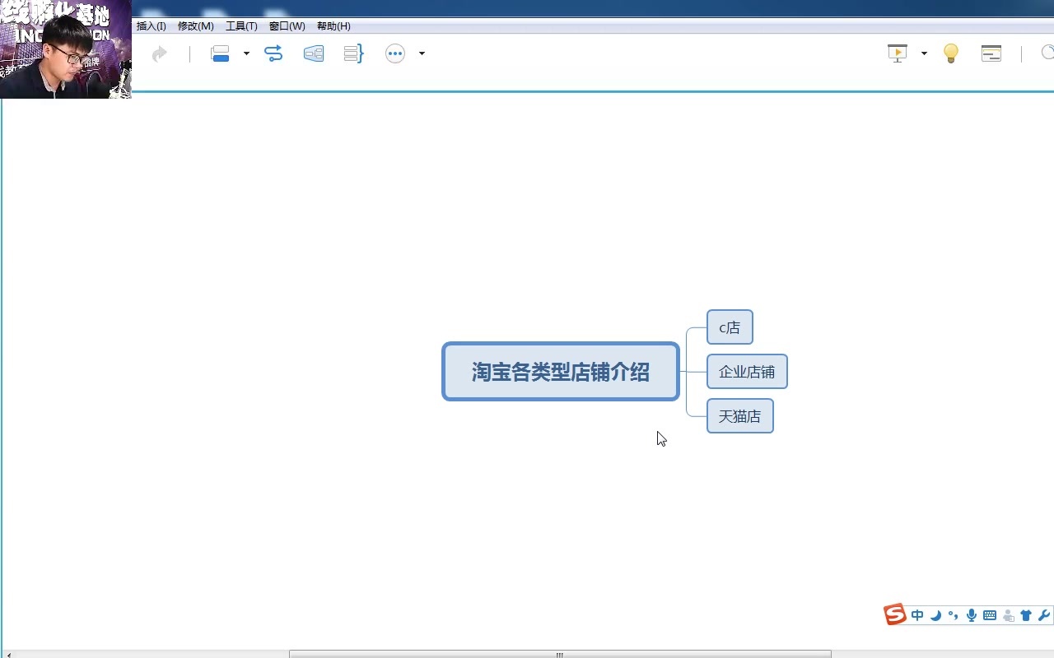
Task: Select central topic 淘宝各类型店铺介绍
Action: coord(561,372)
